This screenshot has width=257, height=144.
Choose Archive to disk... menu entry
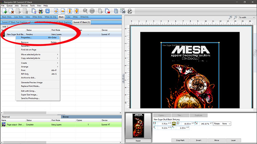point(38,78)
